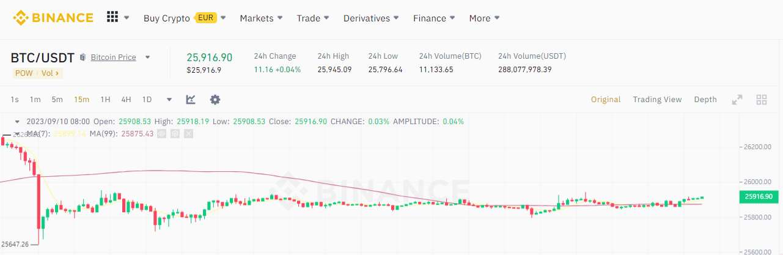
Task: Expand the Bitcoin Price pair dropdown arrow
Action: (147, 57)
